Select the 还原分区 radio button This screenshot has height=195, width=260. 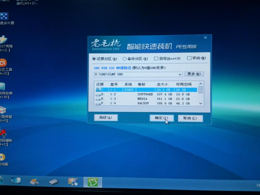click(94, 59)
